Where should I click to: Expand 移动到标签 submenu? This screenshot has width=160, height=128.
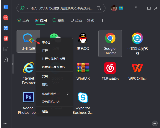click(54, 94)
